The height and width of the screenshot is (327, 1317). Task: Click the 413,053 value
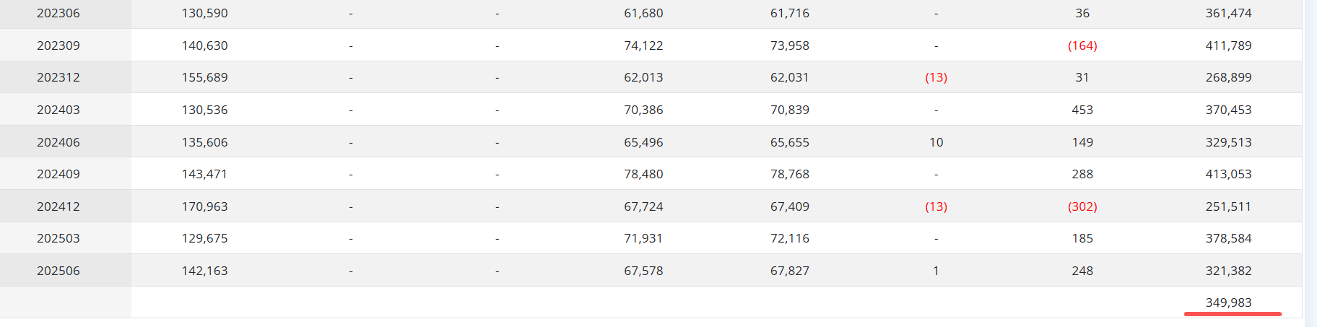click(x=1228, y=174)
